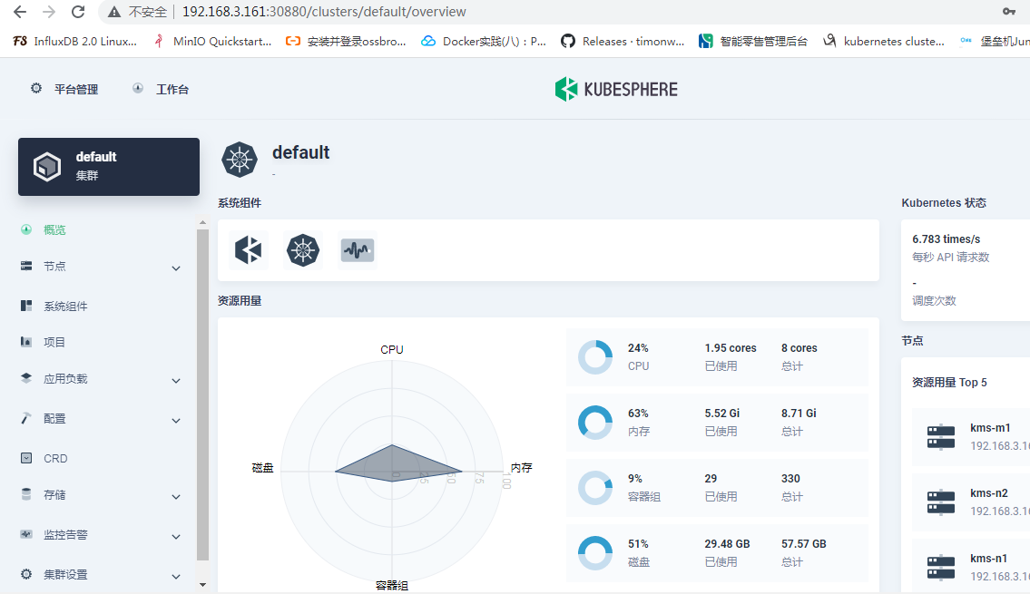Click the address bar URL
This screenshot has width=1030, height=594.
click(324, 12)
